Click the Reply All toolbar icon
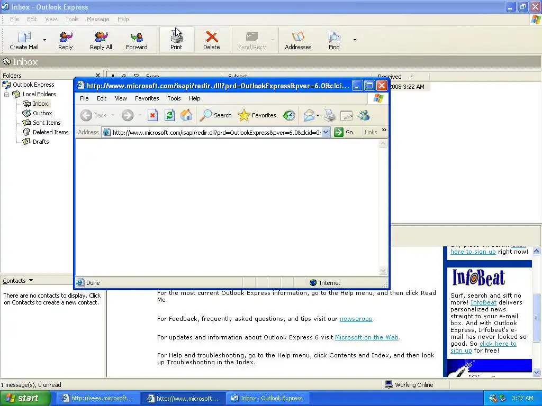Viewport: 542px width, 406px height. (x=101, y=40)
